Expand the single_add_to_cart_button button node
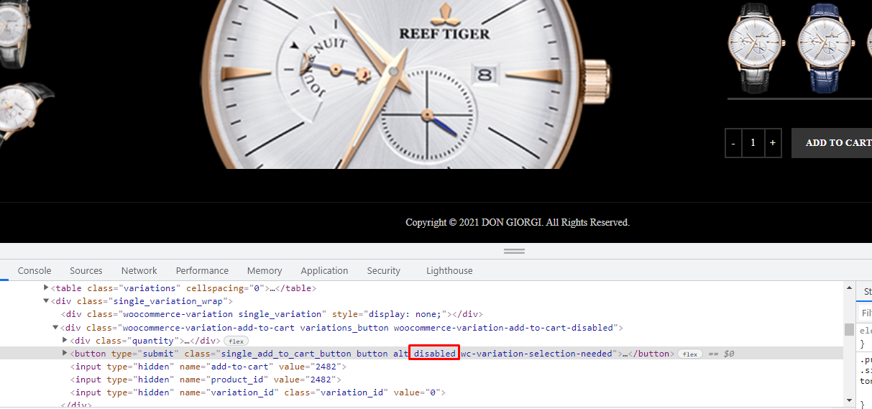The height and width of the screenshot is (409, 872). pos(65,353)
